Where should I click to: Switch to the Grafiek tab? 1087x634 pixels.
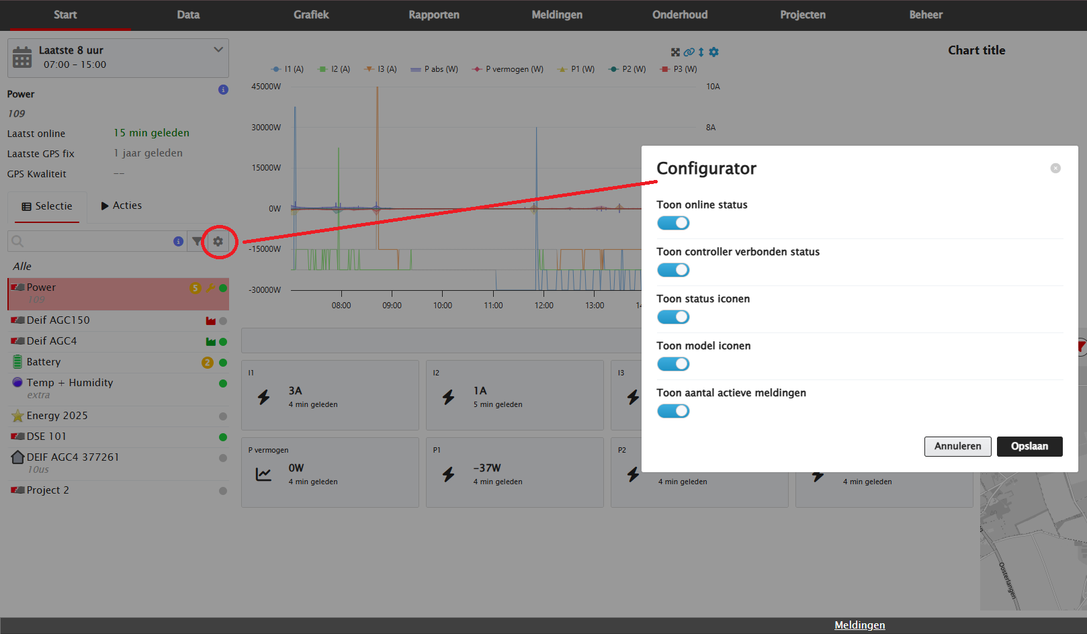click(x=311, y=15)
